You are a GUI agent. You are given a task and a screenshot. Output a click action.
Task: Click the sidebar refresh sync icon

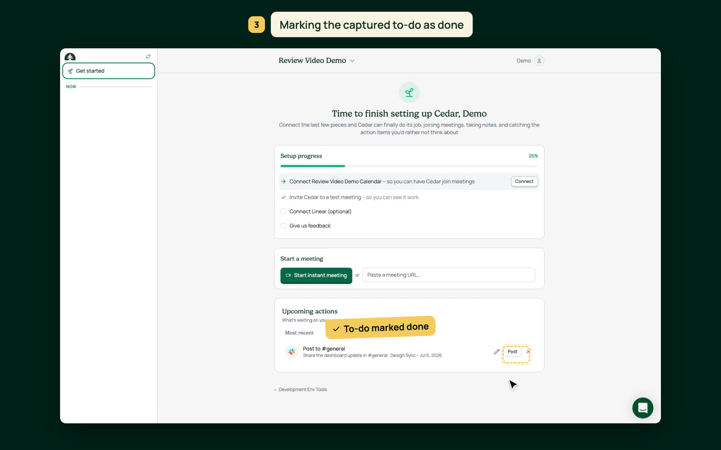tap(148, 57)
